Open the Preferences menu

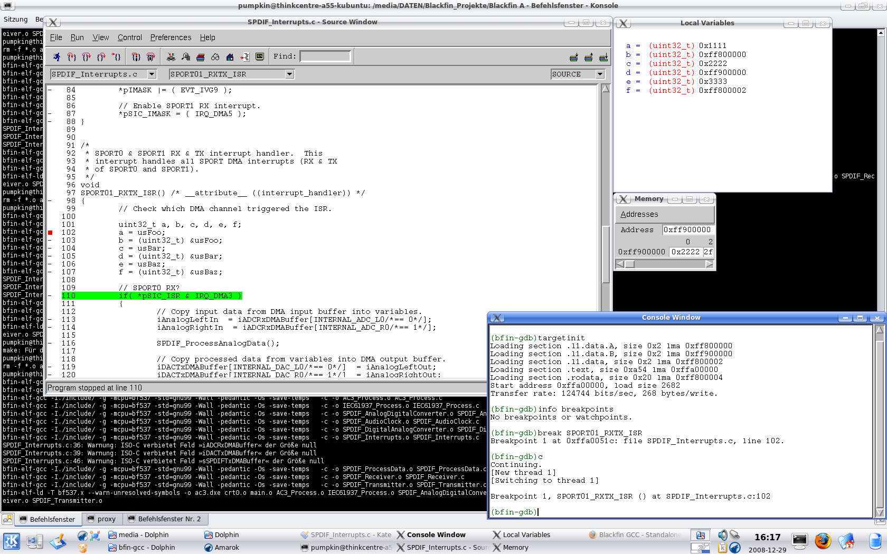[171, 37]
